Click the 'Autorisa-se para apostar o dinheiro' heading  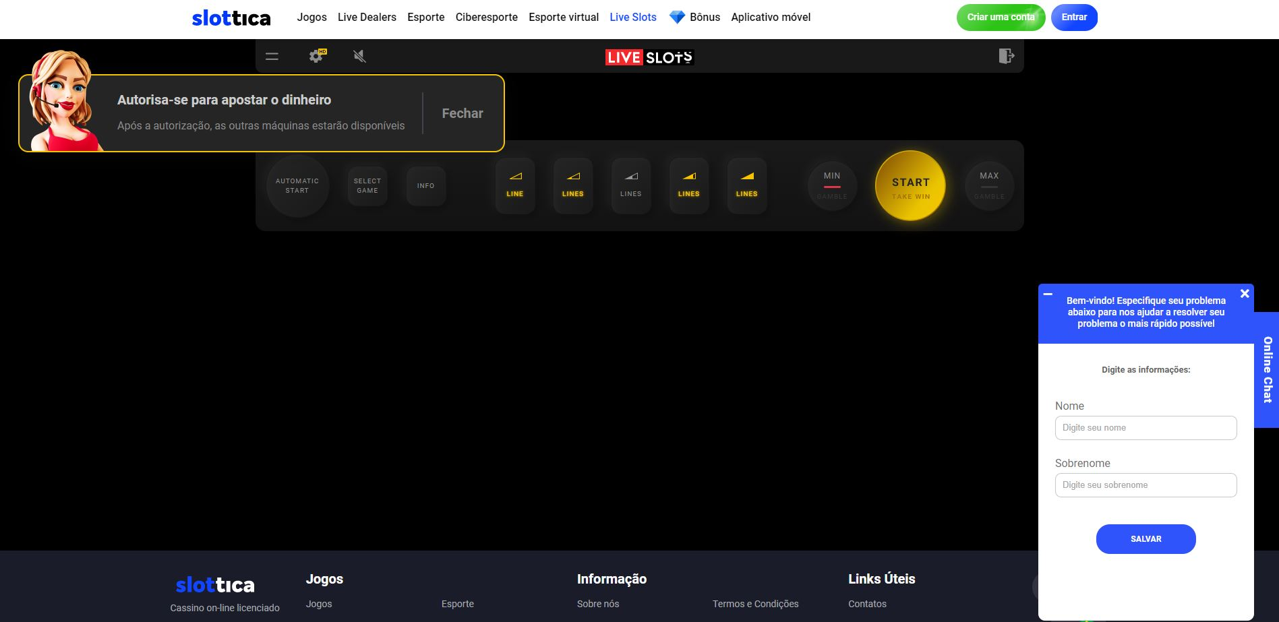click(x=225, y=100)
